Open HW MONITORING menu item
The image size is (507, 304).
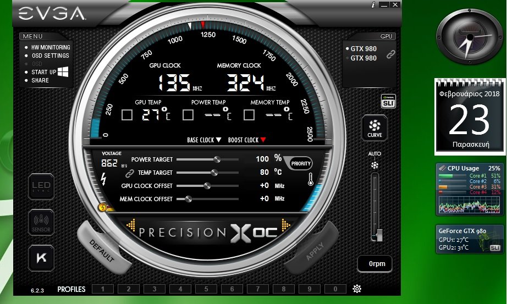51,47
